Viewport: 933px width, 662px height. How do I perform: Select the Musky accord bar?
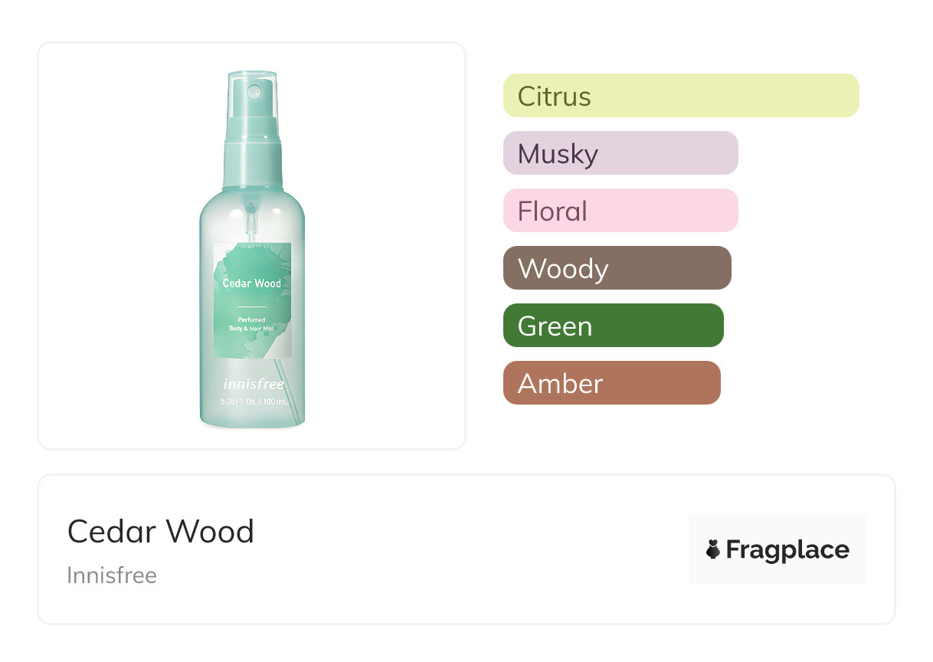pyautogui.click(x=620, y=153)
